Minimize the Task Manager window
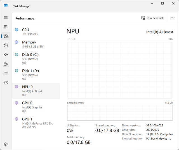 coord(152,3)
